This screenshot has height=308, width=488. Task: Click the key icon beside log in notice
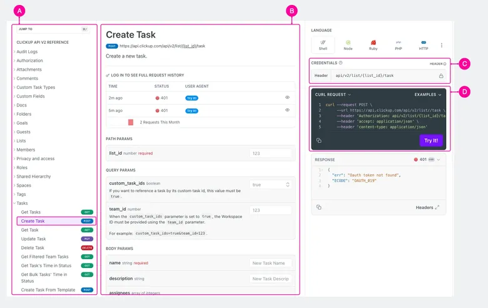click(108, 75)
